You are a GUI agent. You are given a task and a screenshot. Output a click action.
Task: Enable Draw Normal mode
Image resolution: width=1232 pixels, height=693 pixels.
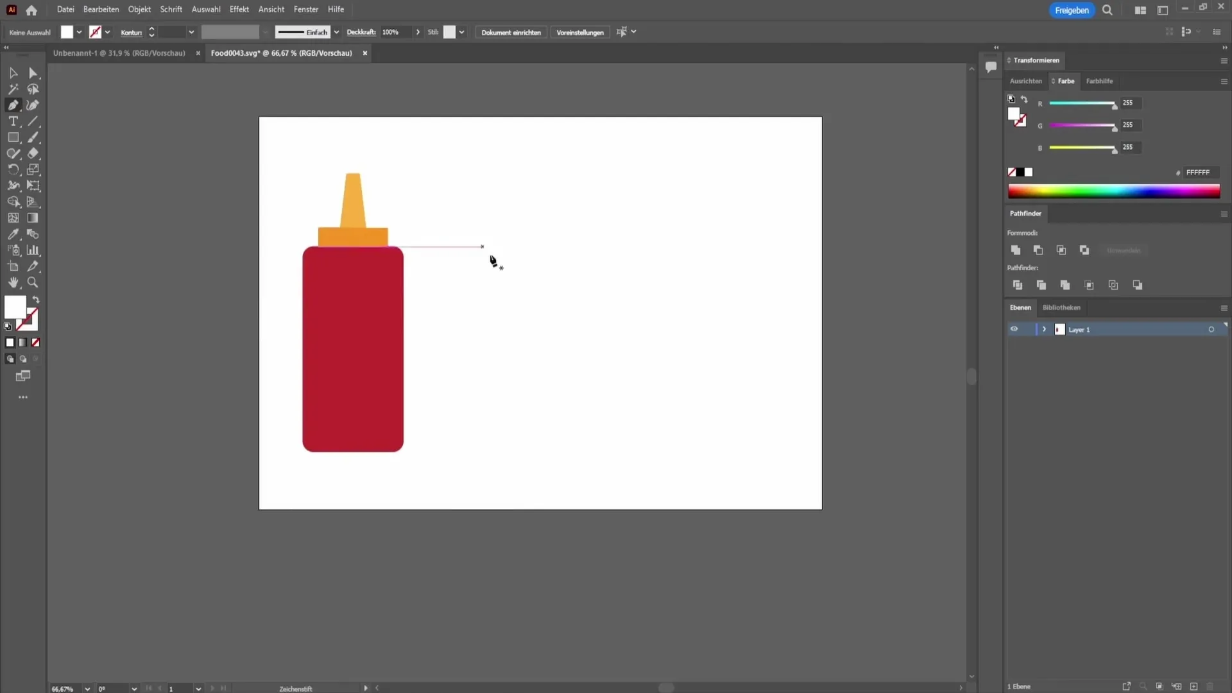click(x=10, y=359)
